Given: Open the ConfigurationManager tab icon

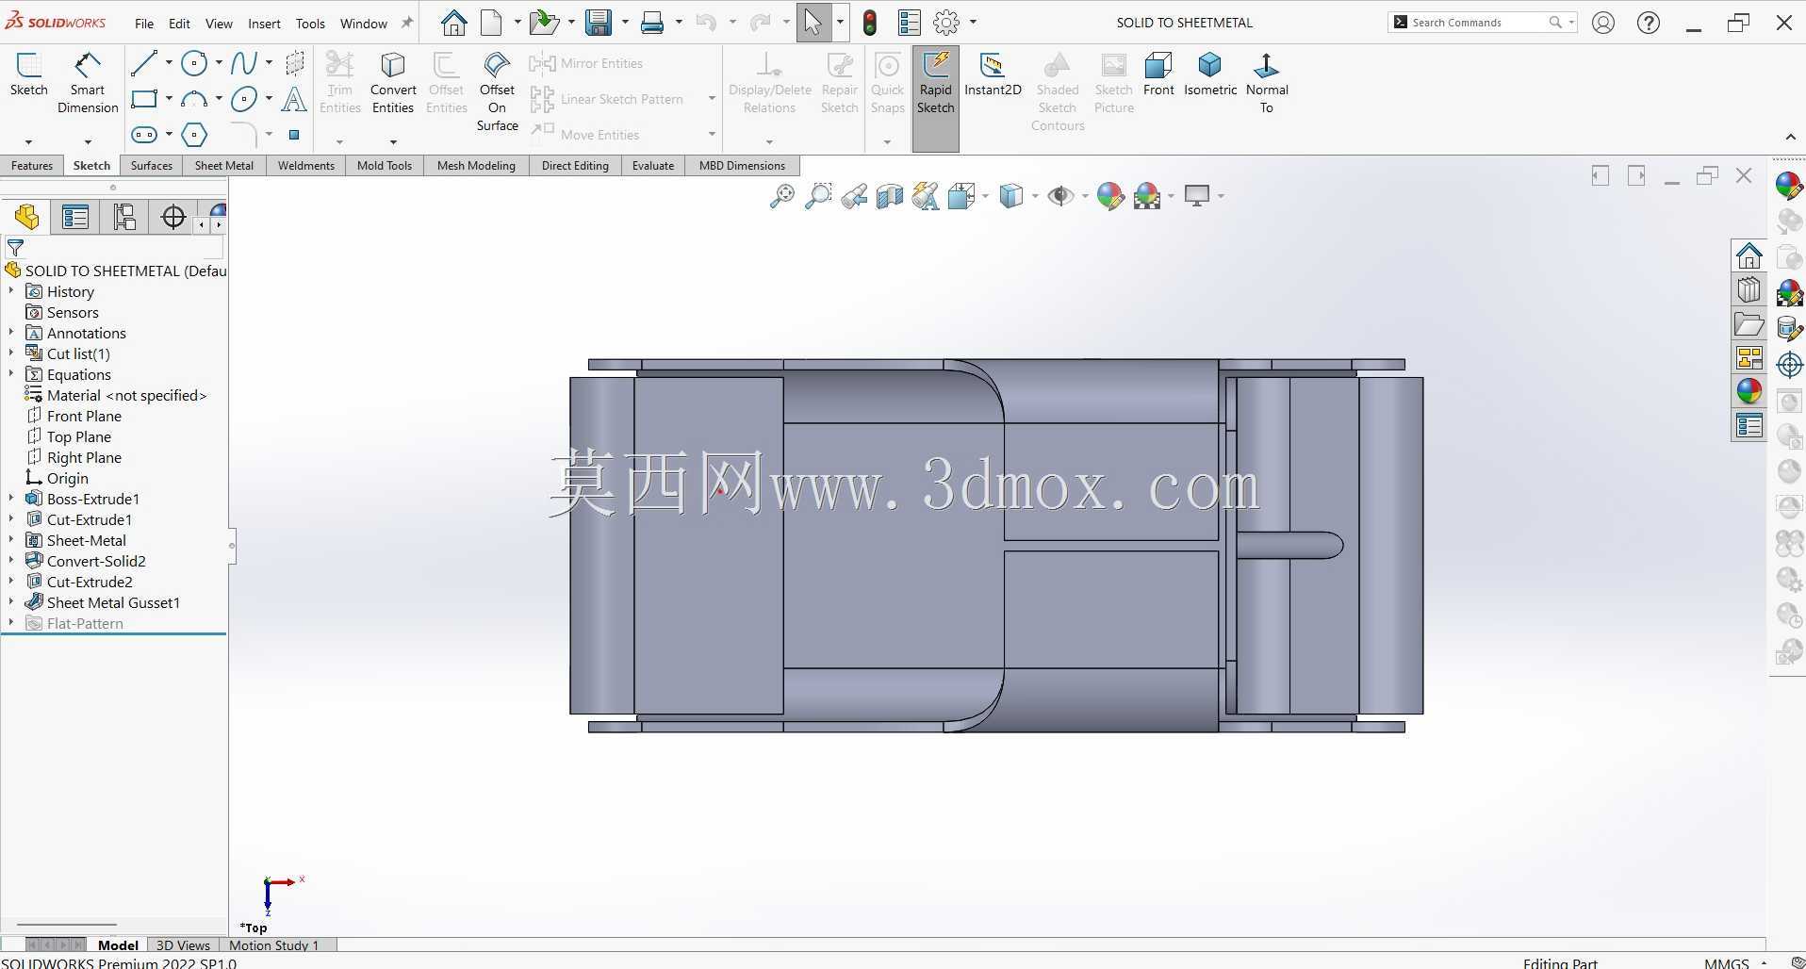Looking at the screenshot, I should point(124,218).
